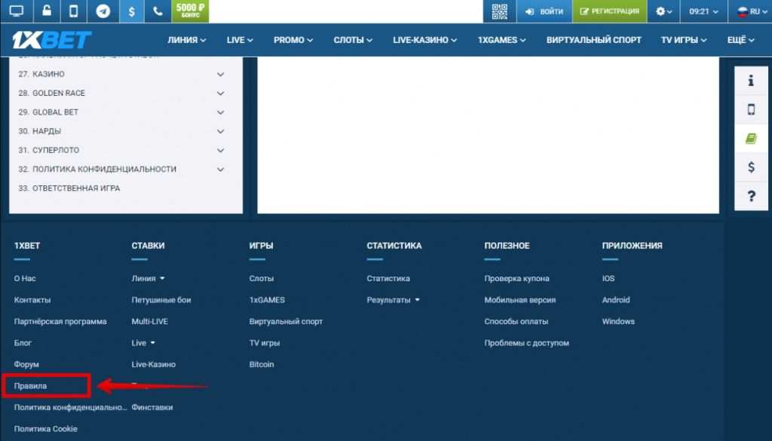Open the Мобильная версия link
Viewport: 772px width, 441px height.
point(519,300)
